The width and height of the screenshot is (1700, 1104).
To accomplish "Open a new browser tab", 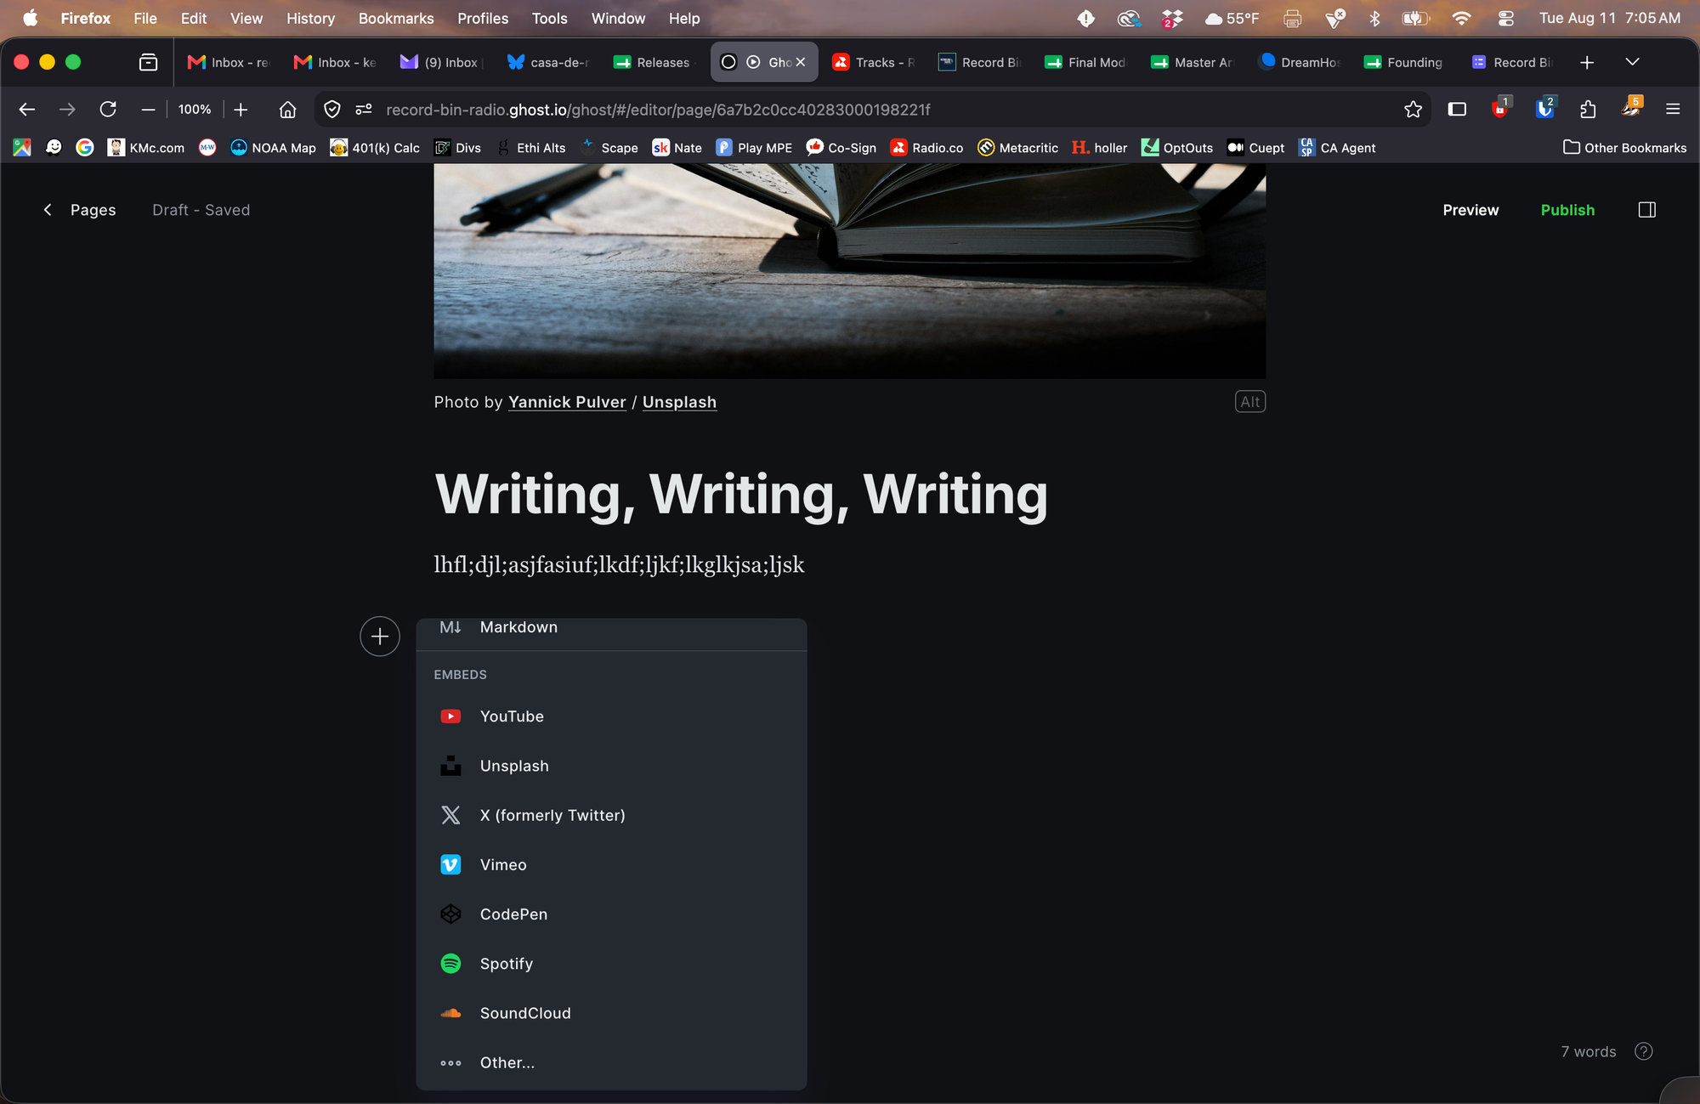I will (x=1586, y=62).
